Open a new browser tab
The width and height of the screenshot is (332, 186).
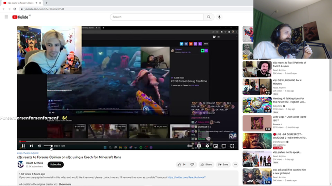tap(47, 3)
